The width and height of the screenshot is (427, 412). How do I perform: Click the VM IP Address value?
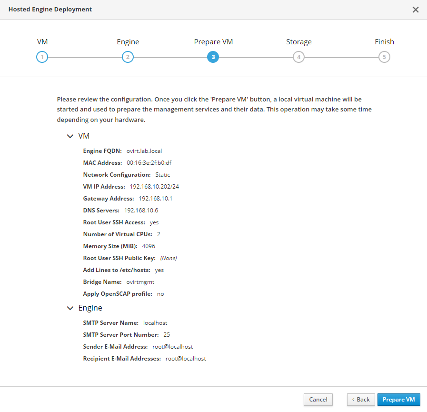pyautogui.click(x=154, y=187)
